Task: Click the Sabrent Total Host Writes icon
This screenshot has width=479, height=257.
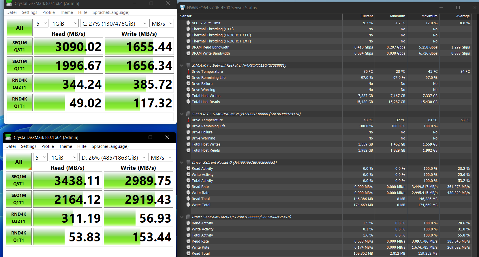Action: 188,96
